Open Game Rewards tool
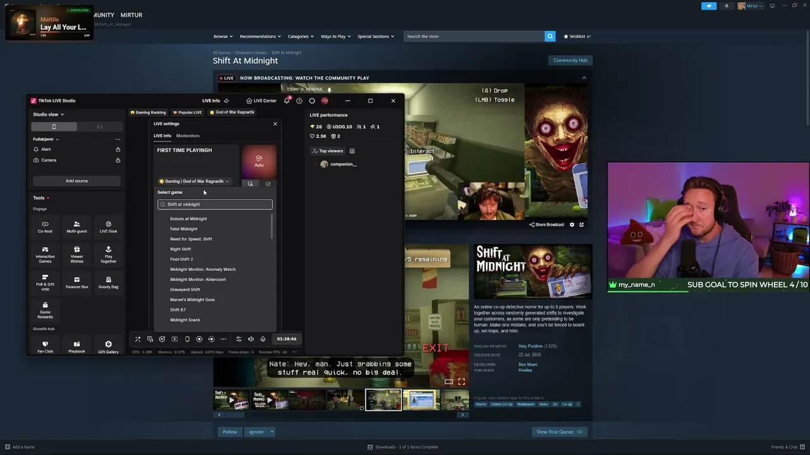The width and height of the screenshot is (810, 455). click(x=45, y=310)
